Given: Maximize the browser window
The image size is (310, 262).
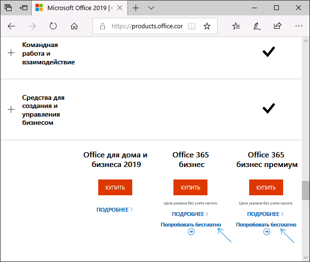Looking at the screenshot, I should (276, 8).
